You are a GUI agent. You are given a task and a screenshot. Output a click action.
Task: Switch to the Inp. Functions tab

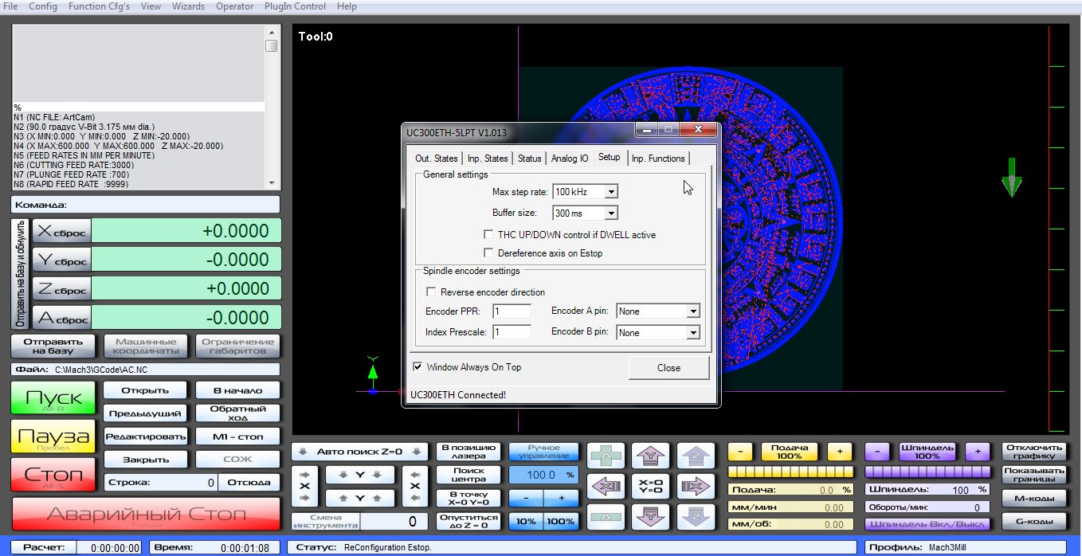point(657,159)
